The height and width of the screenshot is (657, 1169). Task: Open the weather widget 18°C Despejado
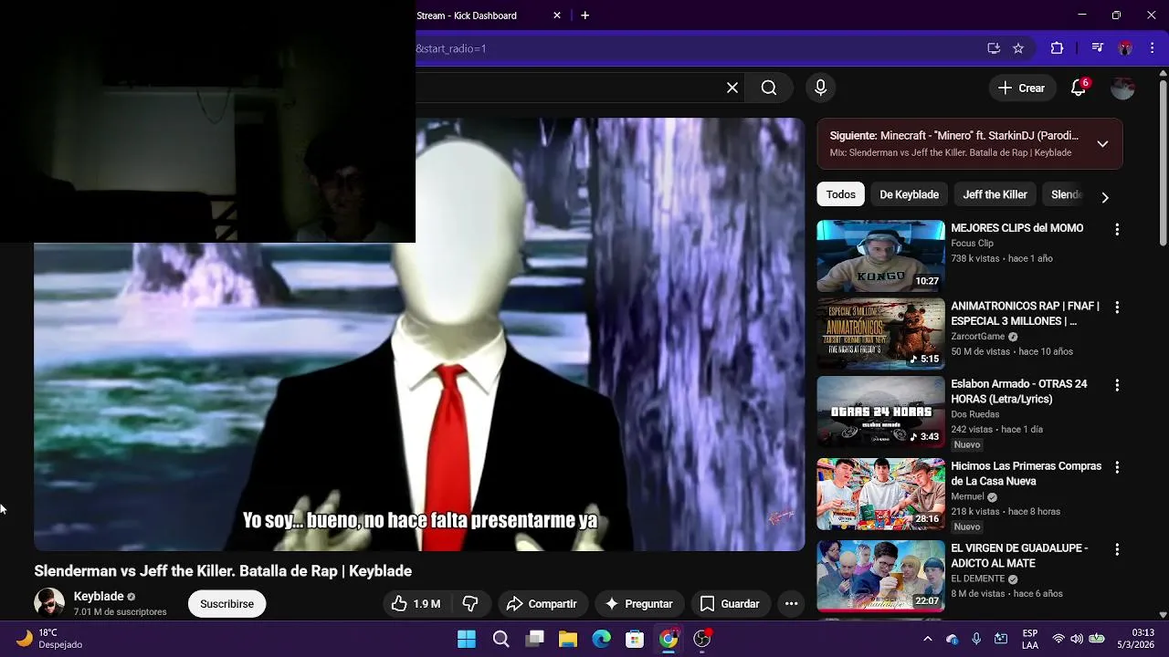pyautogui.click(x=50, y=639)
